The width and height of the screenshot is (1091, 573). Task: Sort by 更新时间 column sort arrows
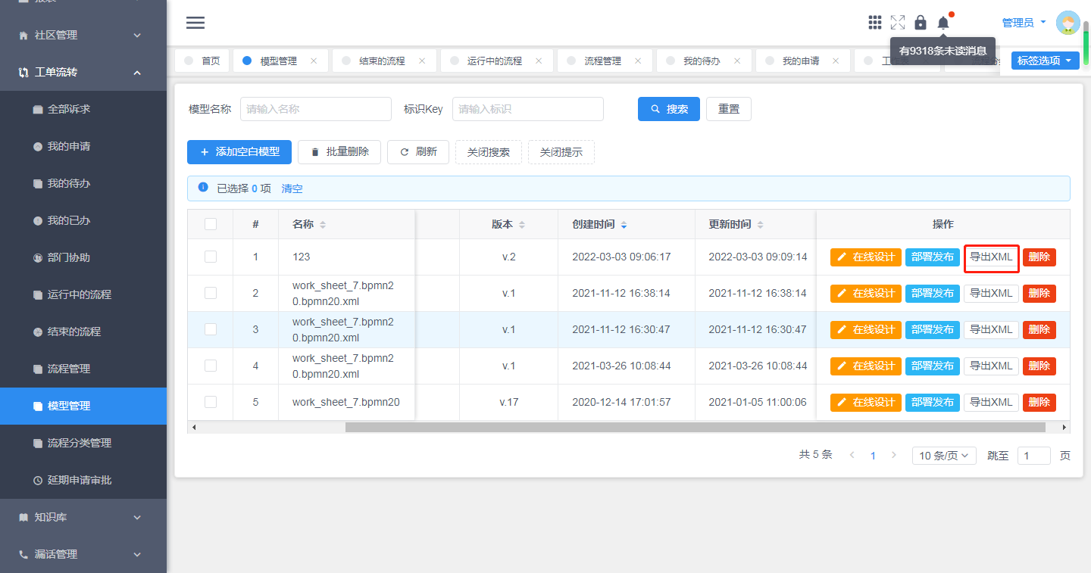pos(761,225)
